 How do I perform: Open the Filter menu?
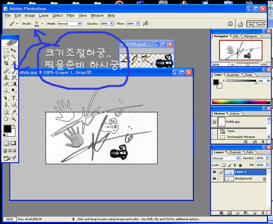tap(71, 15)
